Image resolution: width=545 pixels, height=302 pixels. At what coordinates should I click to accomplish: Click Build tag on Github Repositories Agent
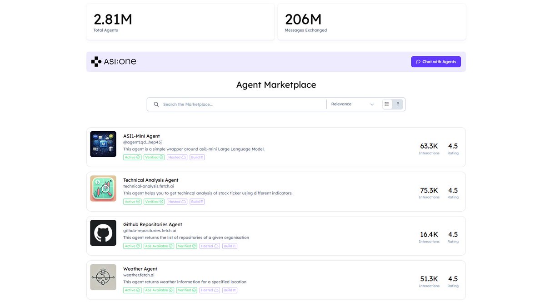click(x=230, y=246)
